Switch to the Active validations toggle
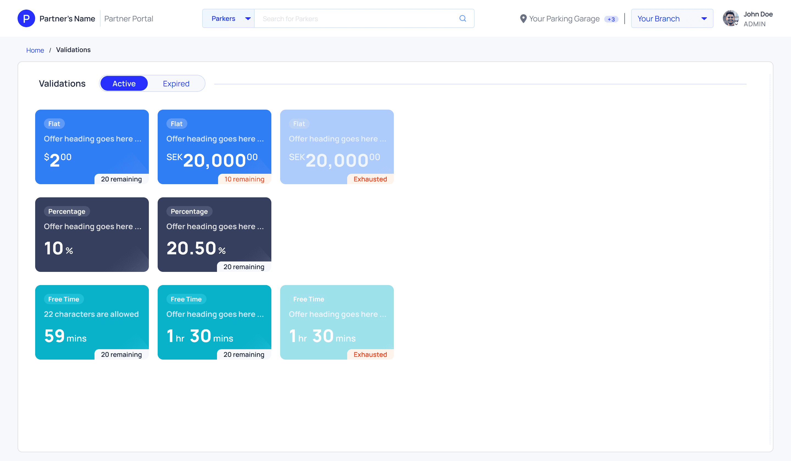 pyautogui.click(x=124, y=84)
